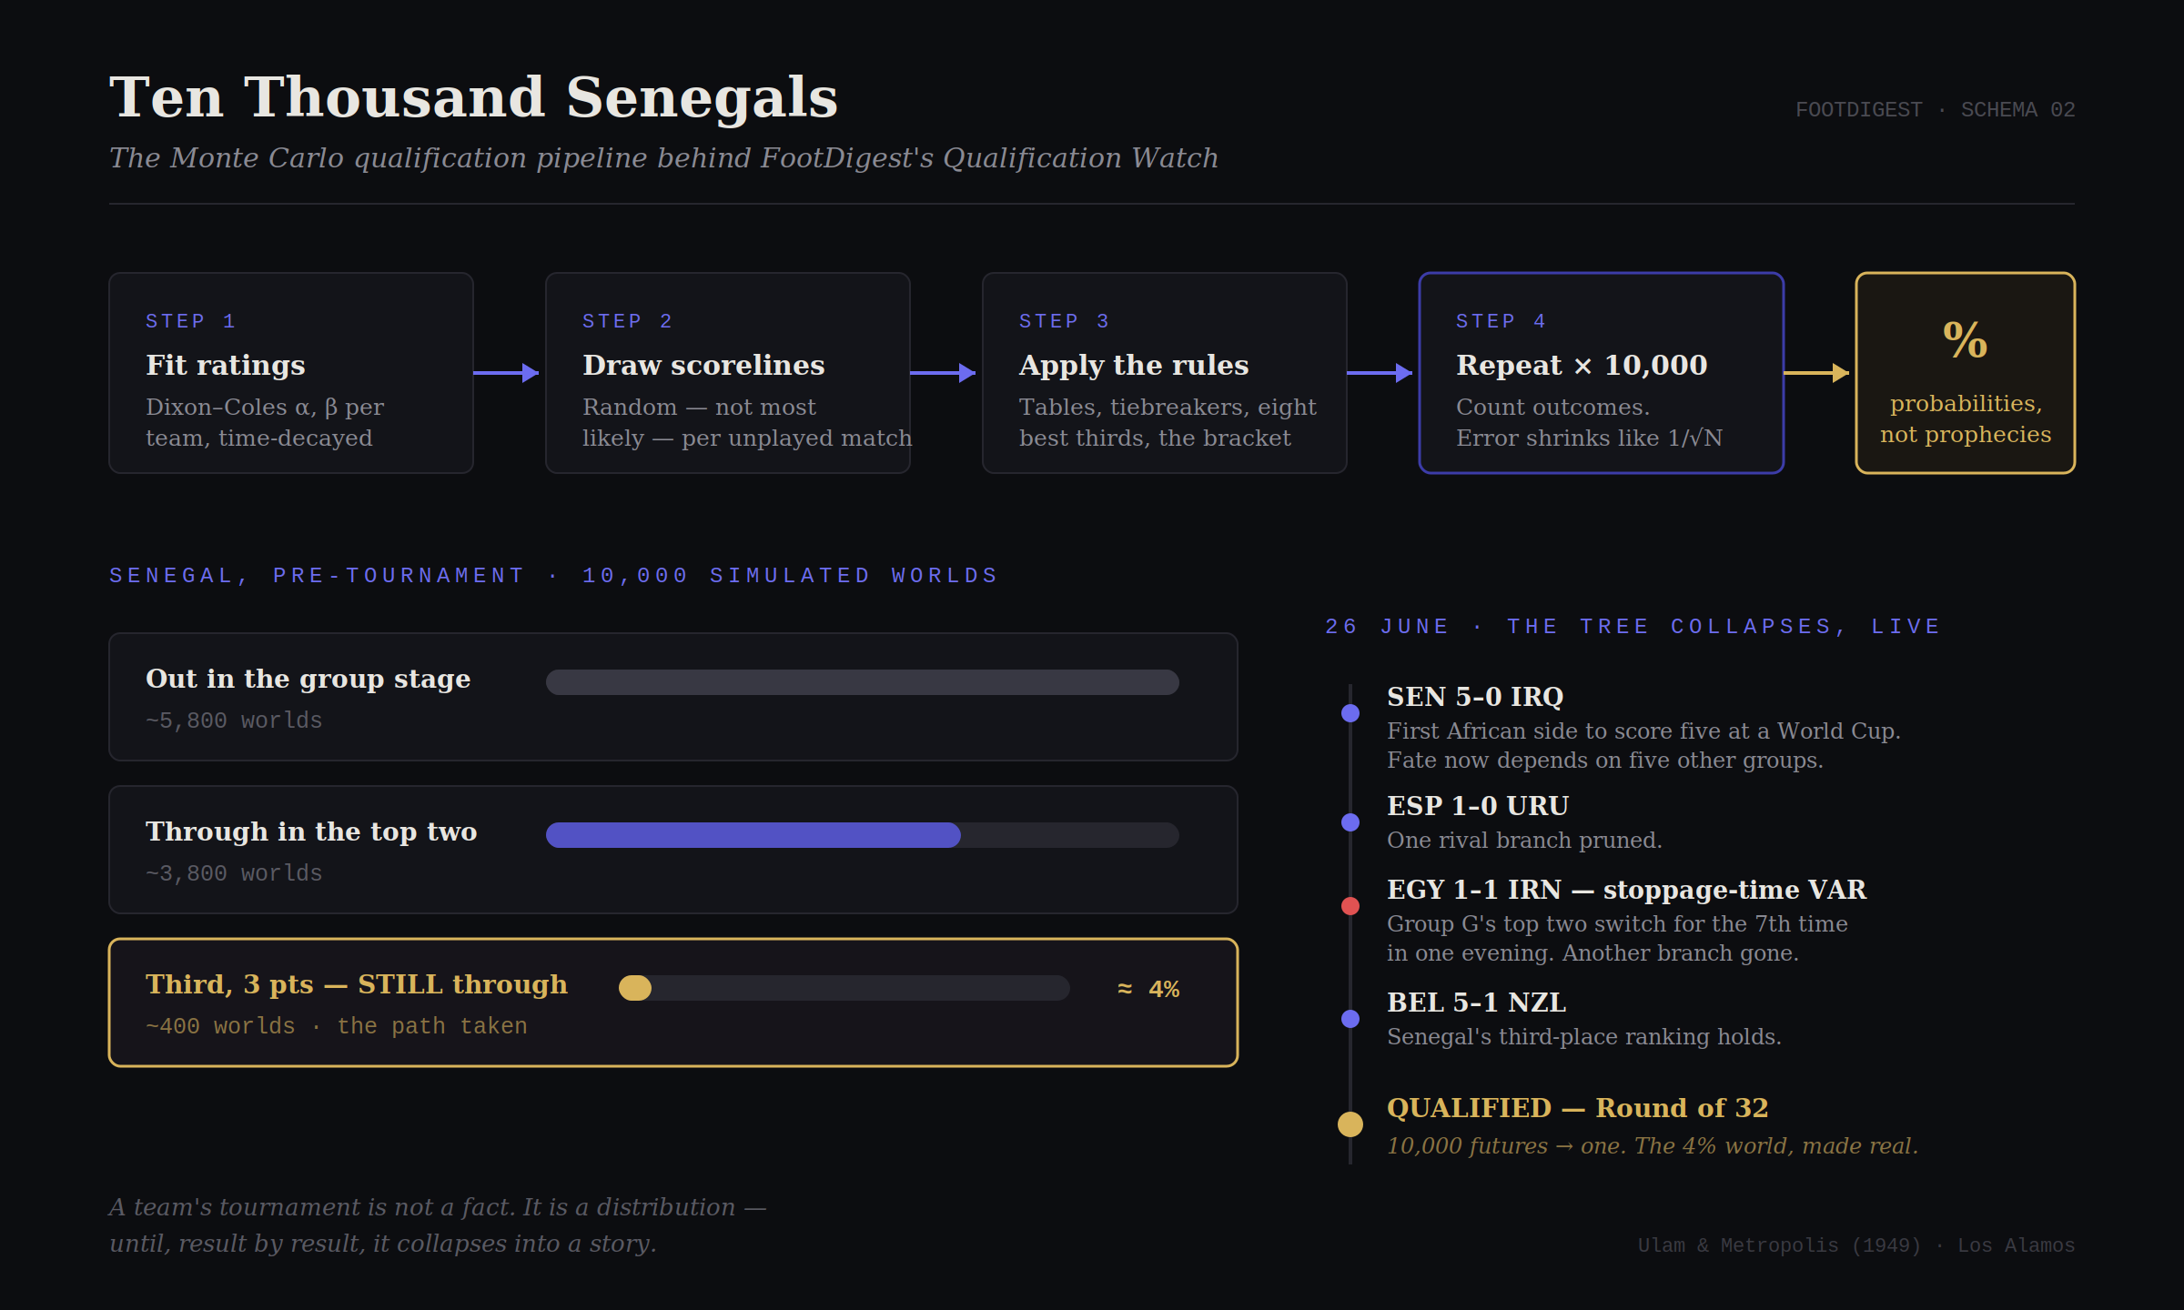Image resolution: width=2184 pixels, height=1310 pixels.
Task: Click 'Ulam & Metropolis (1949) · Los Alamos' credit
Action: click(1856, 1245)
